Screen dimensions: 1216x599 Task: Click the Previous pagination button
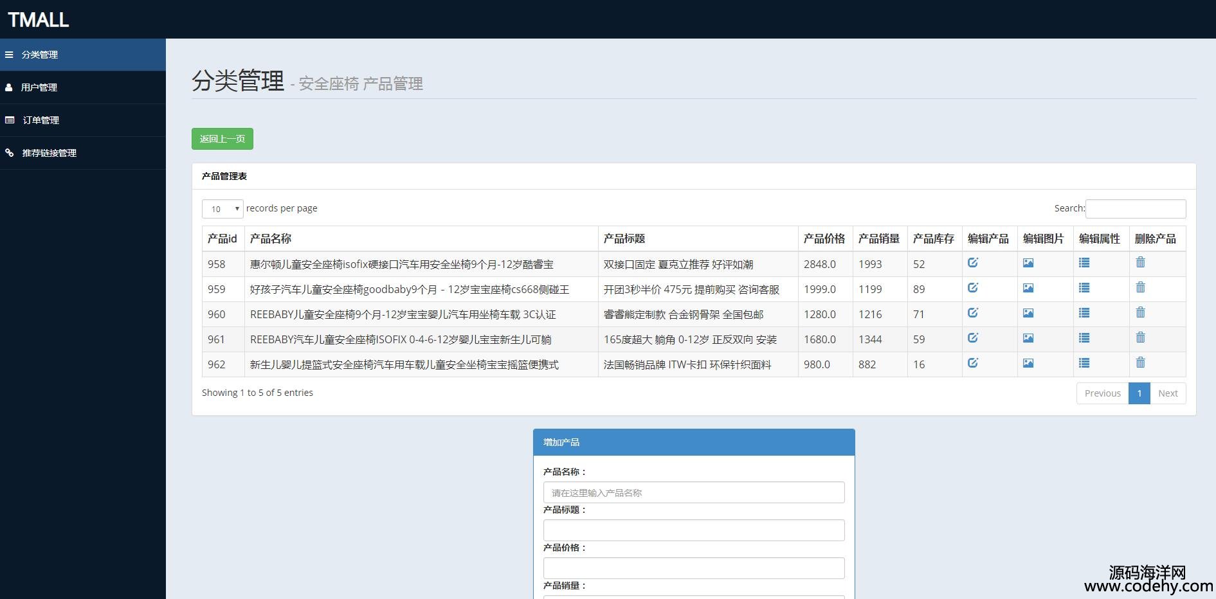coord(1102,393)
